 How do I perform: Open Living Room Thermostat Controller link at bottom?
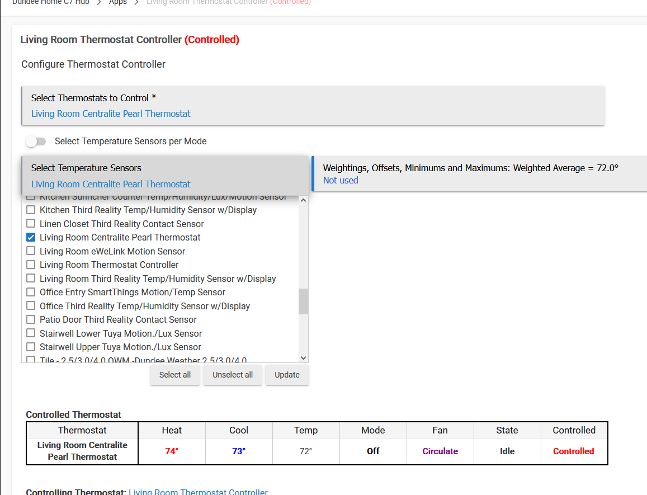pos(198,492)
